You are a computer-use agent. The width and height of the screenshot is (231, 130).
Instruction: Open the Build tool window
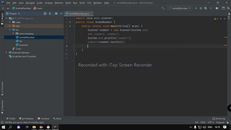[57, 118]
